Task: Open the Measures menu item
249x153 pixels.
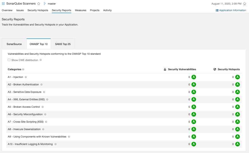Action: click(x=80, y=10)
